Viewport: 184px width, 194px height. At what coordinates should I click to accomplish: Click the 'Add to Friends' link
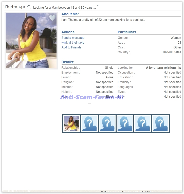(x=71, y=47)
